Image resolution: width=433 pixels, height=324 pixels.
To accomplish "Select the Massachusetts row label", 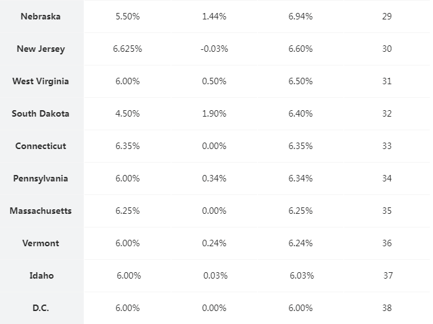I will click(41, 211).
